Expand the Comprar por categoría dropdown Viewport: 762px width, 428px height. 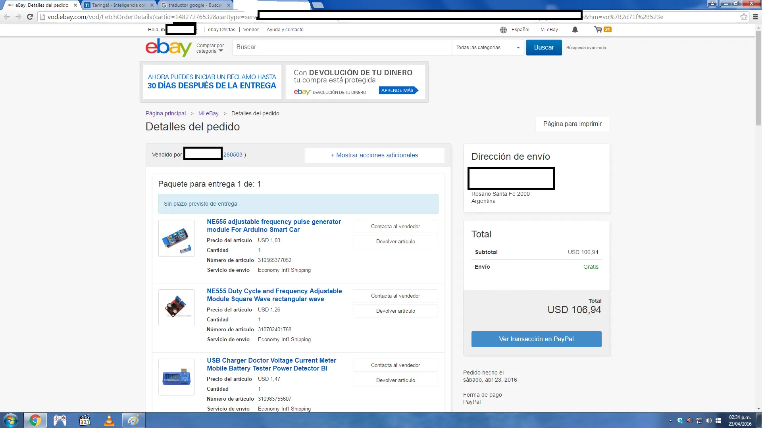click(x=210, y=48)
